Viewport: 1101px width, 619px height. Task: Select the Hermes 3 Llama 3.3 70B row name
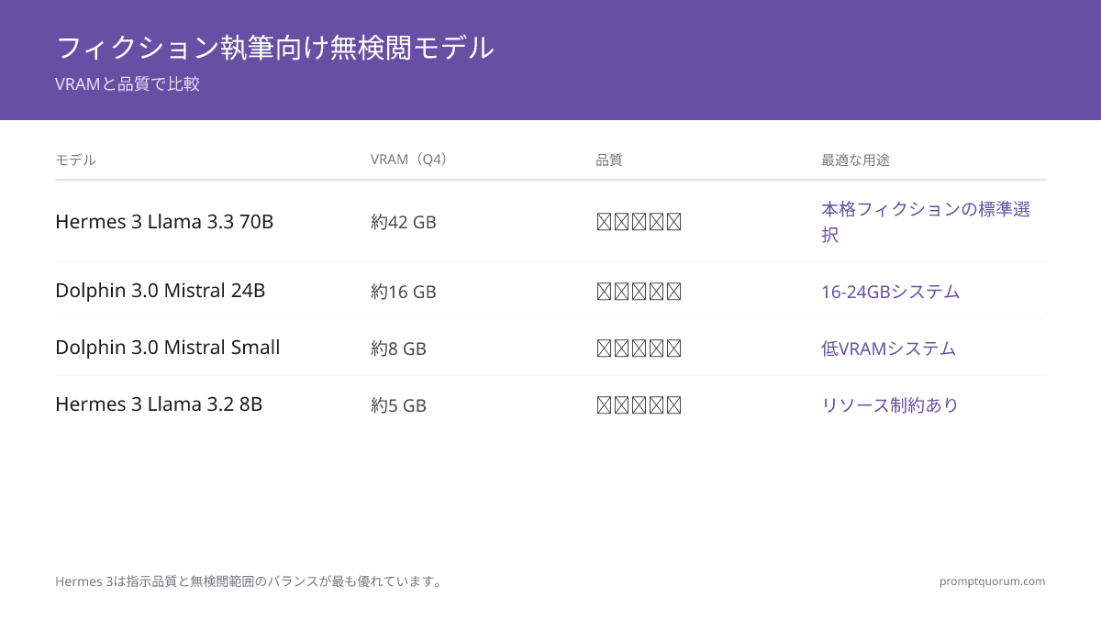point(164,221)
